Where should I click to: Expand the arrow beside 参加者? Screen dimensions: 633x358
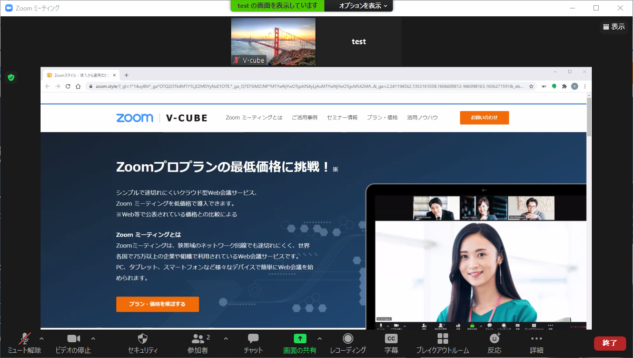[x=226, y=339]
